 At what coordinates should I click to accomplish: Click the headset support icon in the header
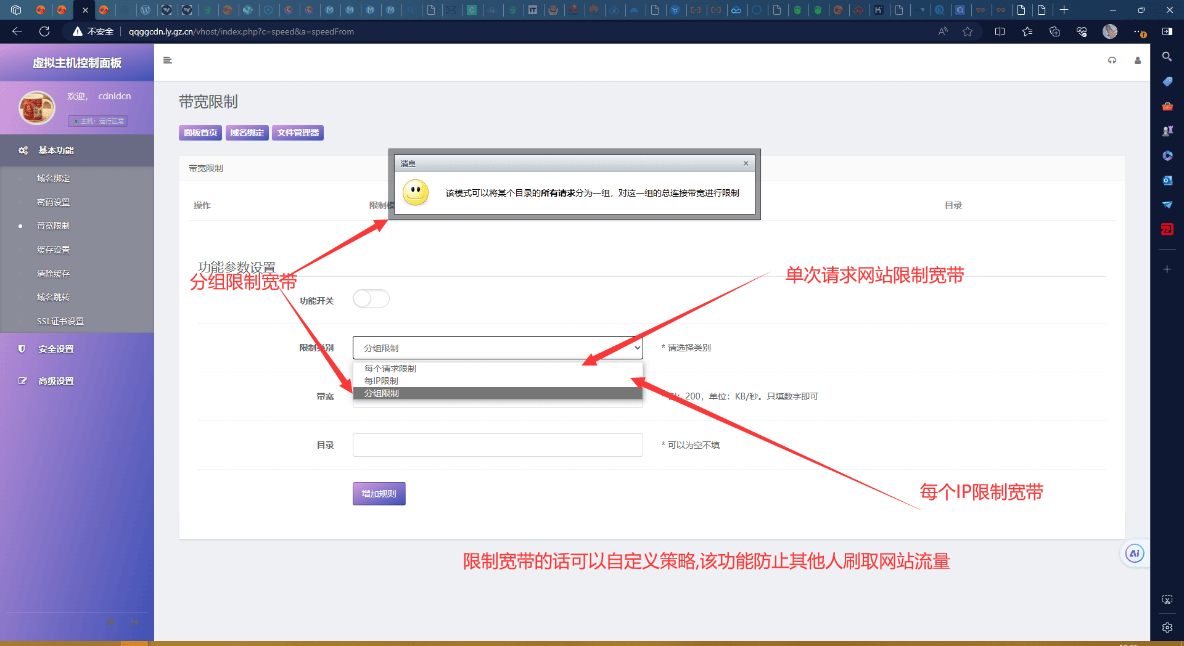(x=1112, y=60)
